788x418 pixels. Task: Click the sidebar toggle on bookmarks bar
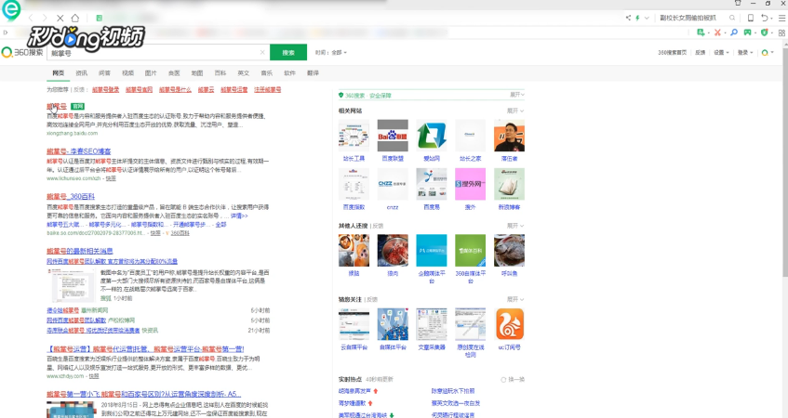[x=6, y=33]
